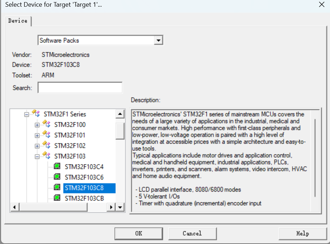This screenshot has height=244, width=330.
Task: Click the device tree horizontal scrollbar thumb
Action: tap(53, 207)
